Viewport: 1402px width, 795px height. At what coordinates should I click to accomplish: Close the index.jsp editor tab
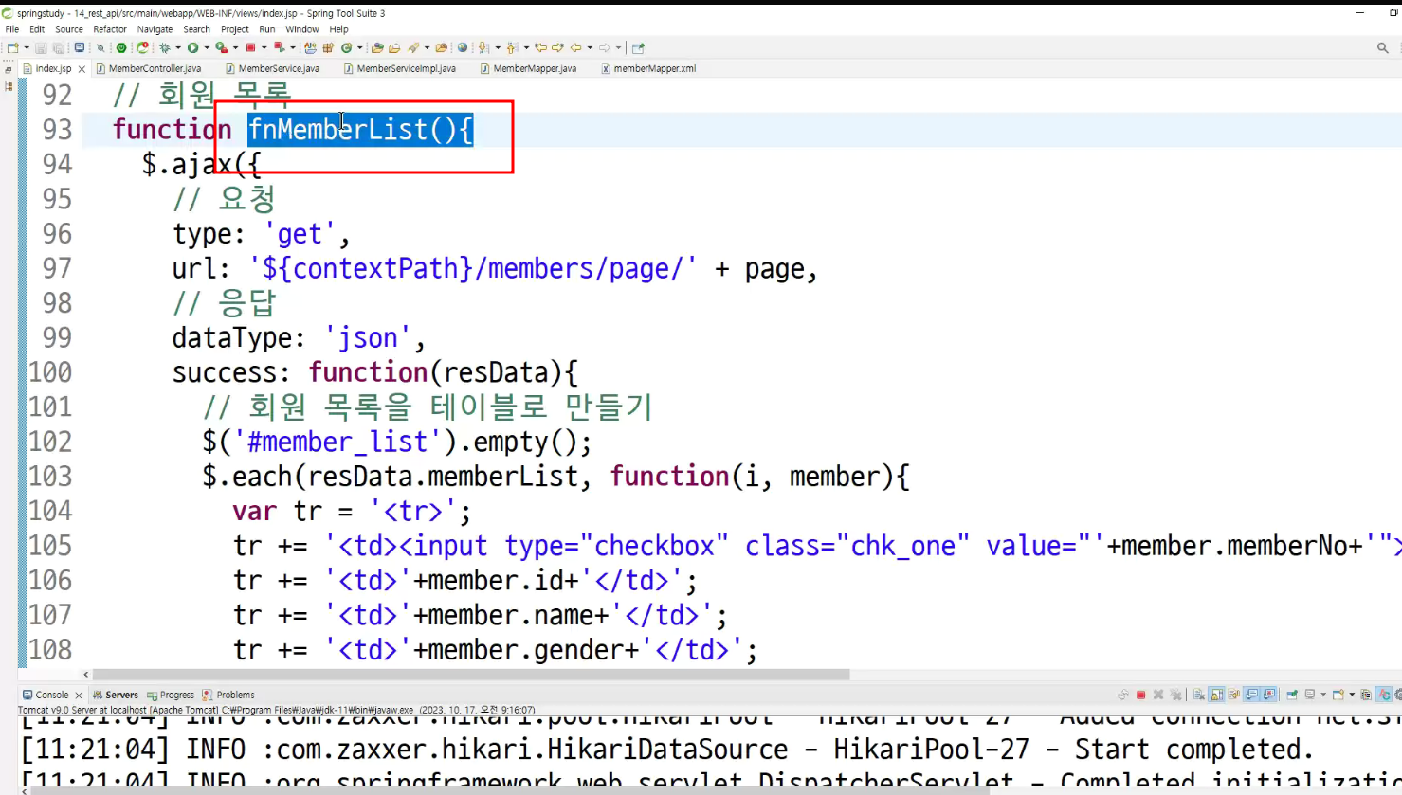click(x=82, y=69)
